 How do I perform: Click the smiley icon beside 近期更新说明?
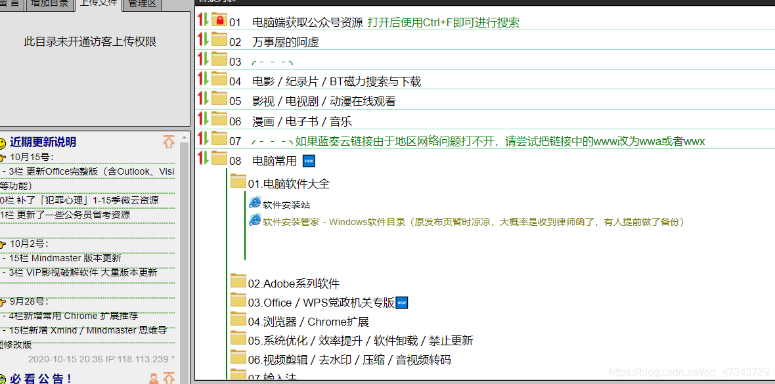coord(3,143)
